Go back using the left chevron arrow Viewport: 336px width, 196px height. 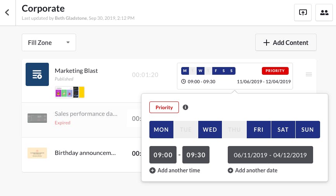tap(7, 12)
